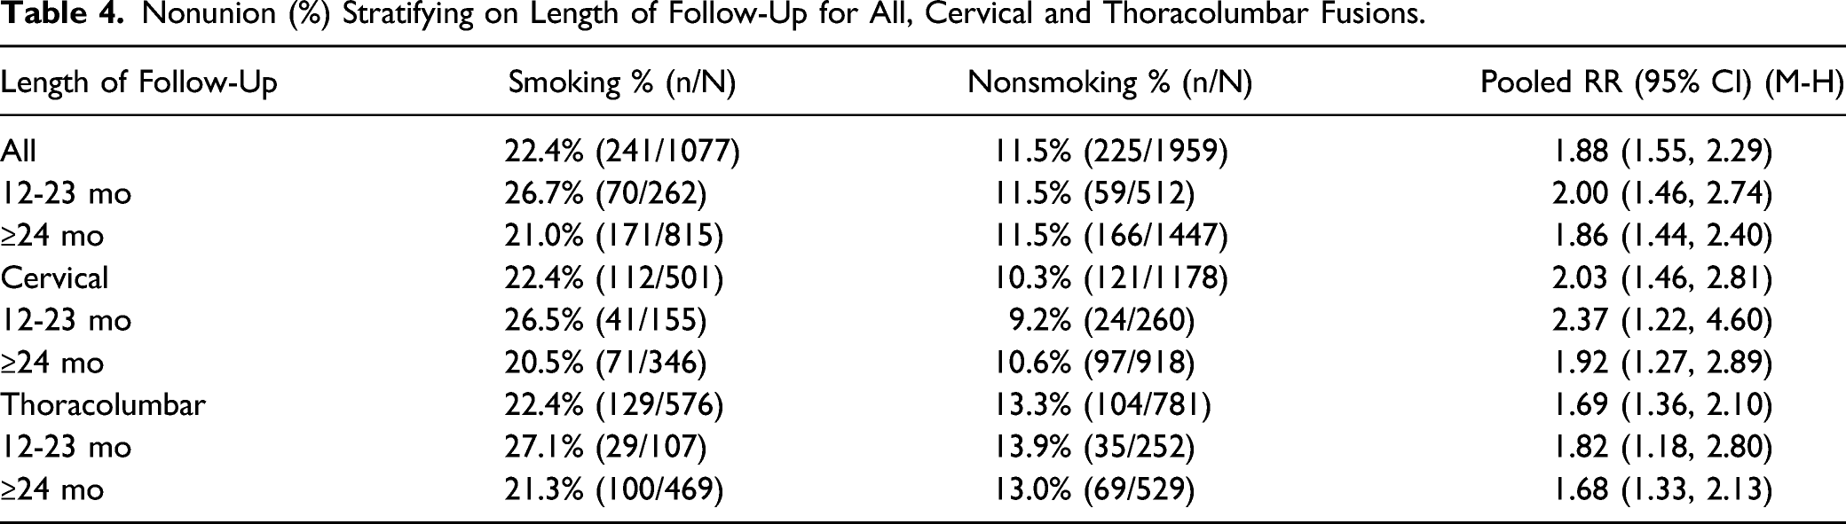Select the Cervical row label
1846x524 pixels.
pyautogui.click(x=54, y=278)
